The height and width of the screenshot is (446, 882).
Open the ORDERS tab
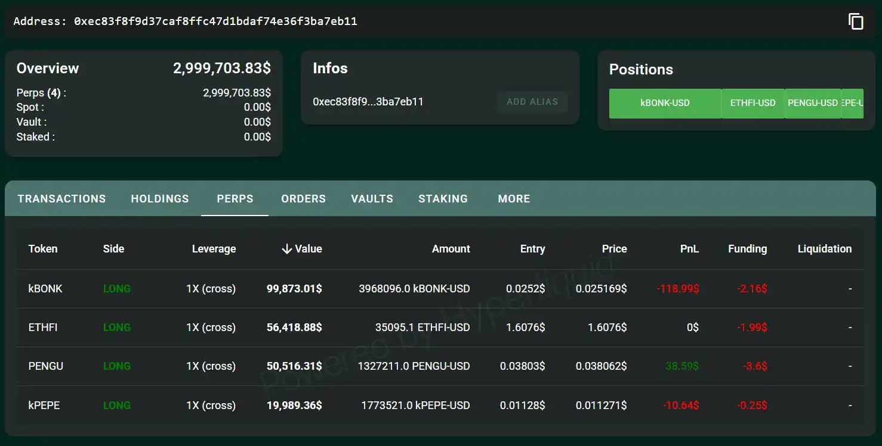tap(303, 199)
